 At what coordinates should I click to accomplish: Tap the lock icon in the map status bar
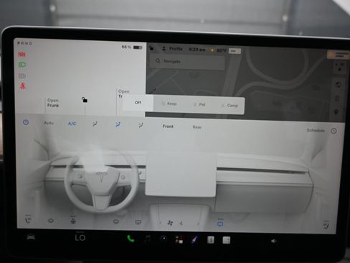point(151,49)
